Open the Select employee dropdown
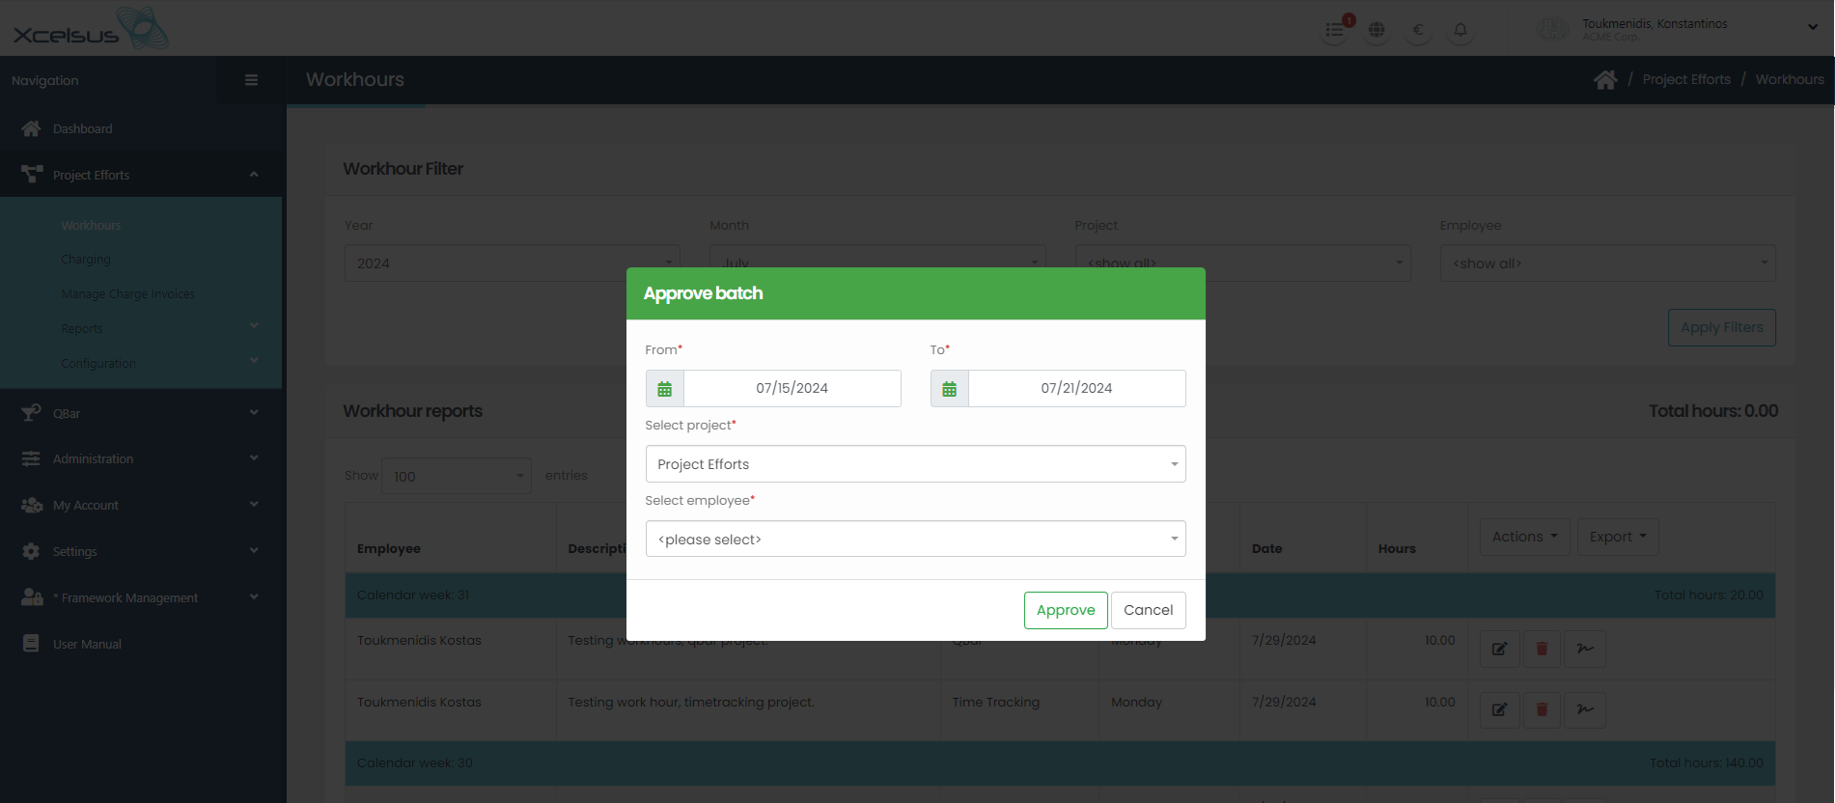Viewport: 1835px width, 803px height. pos(915,540)
